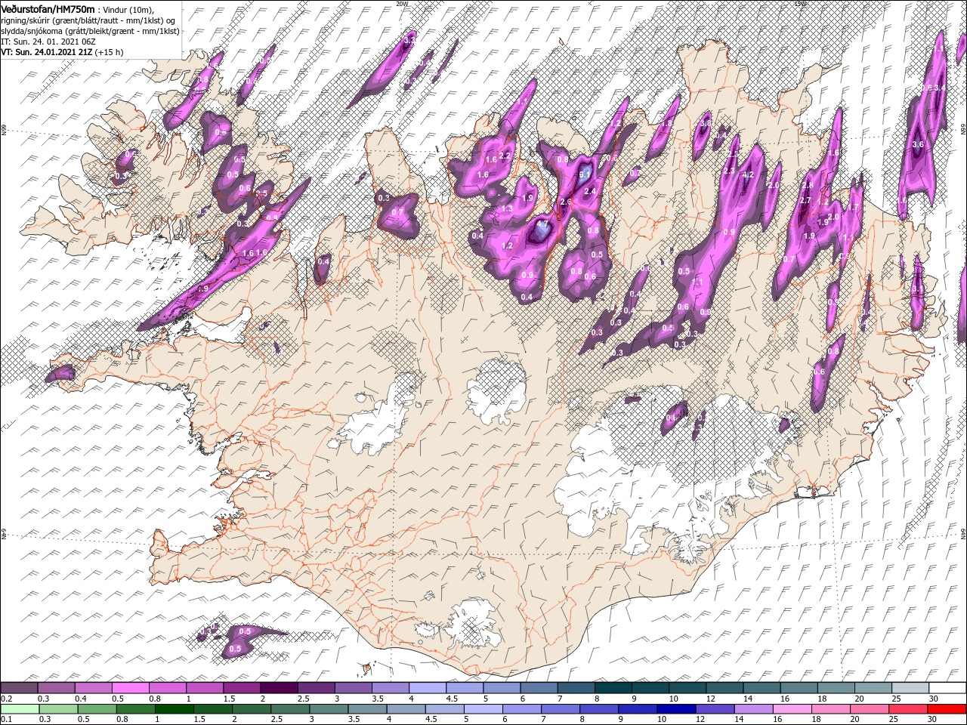This screenshot has height=725, width=967.
Task: Click the '4.2' snowfall value on the map
Action: (749, 174)
